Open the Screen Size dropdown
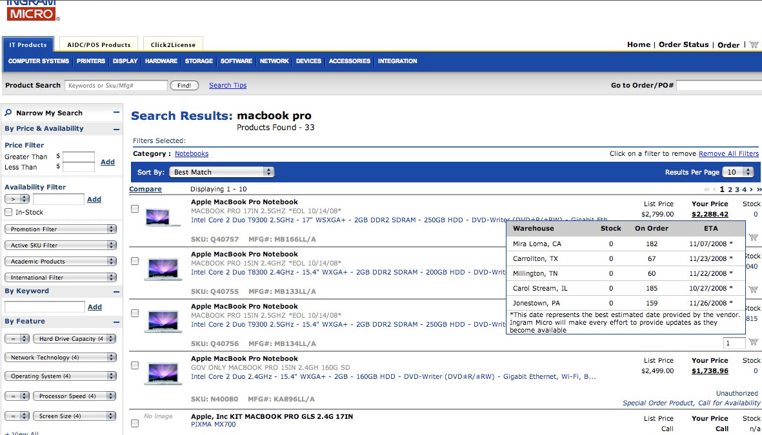The width and height of the screenshot is (762, 435). point(74,416)
